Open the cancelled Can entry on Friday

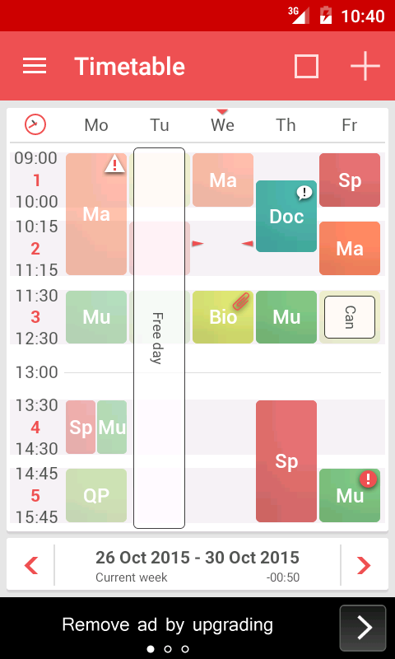coord(350,317)
